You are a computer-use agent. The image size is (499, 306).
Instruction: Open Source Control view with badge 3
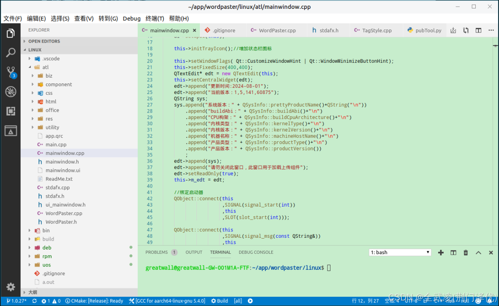(11, 72)
